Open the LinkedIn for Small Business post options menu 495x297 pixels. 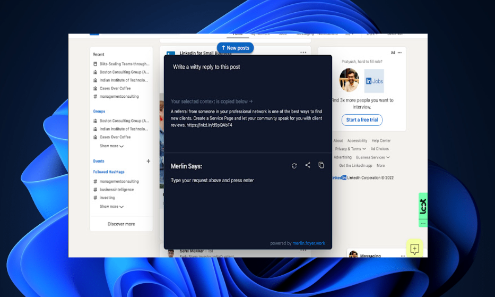point(303,53)
